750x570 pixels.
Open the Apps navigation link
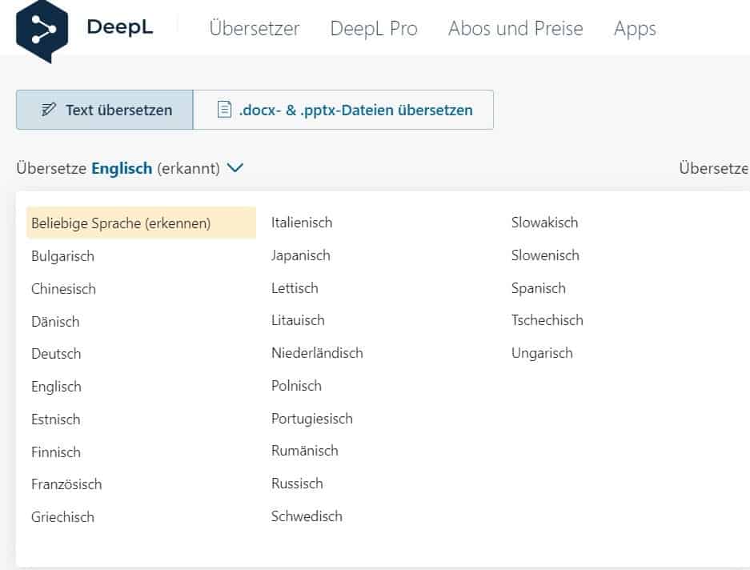click(x=635, y=29)
